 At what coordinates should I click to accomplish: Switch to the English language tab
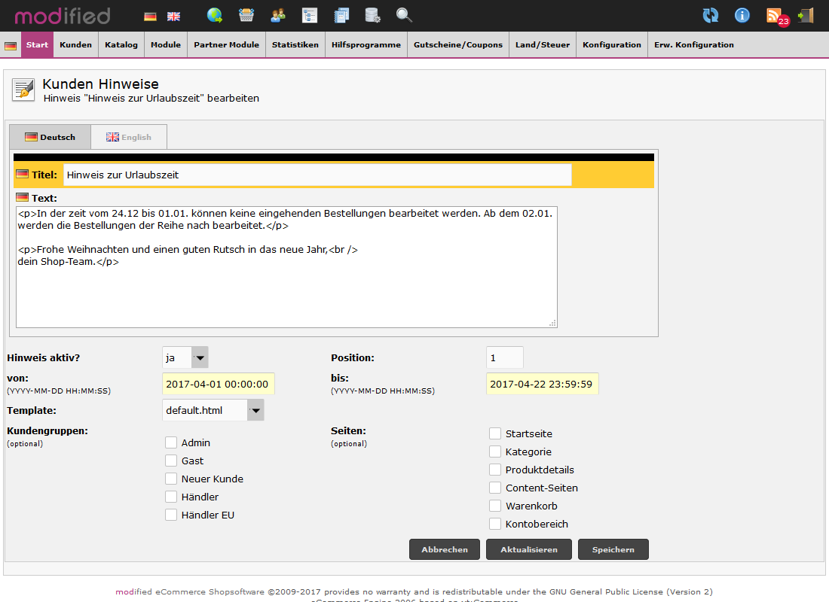point(129,137)
